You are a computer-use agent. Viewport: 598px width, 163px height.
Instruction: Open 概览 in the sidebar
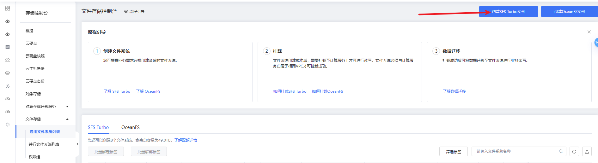(29, 31)
